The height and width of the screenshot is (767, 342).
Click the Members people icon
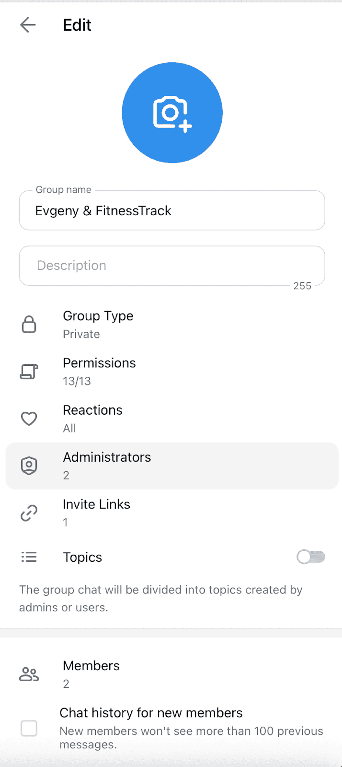point(29,674)
